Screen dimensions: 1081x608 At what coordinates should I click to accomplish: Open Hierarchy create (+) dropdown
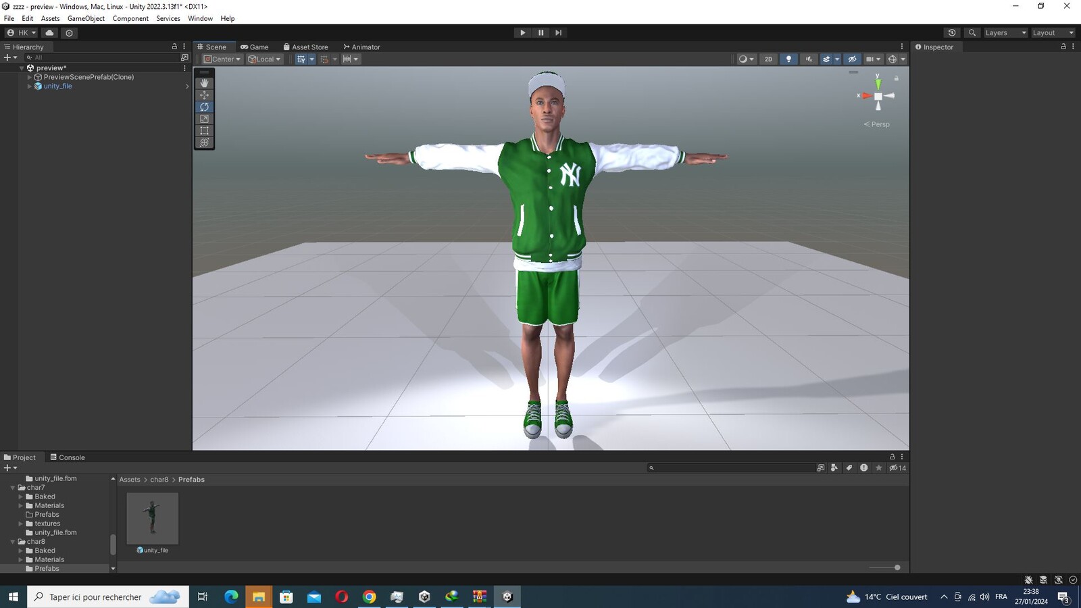point(10,57)
